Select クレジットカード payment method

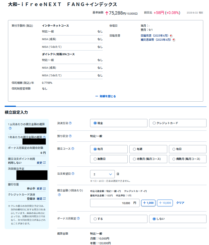[178, 123]
